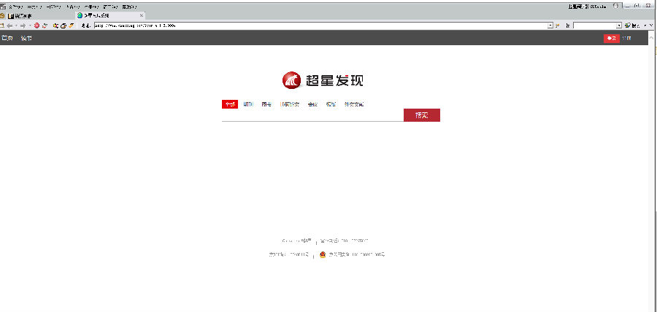
Task: Click the red Stop loading icon
Action: click(37, 26)
